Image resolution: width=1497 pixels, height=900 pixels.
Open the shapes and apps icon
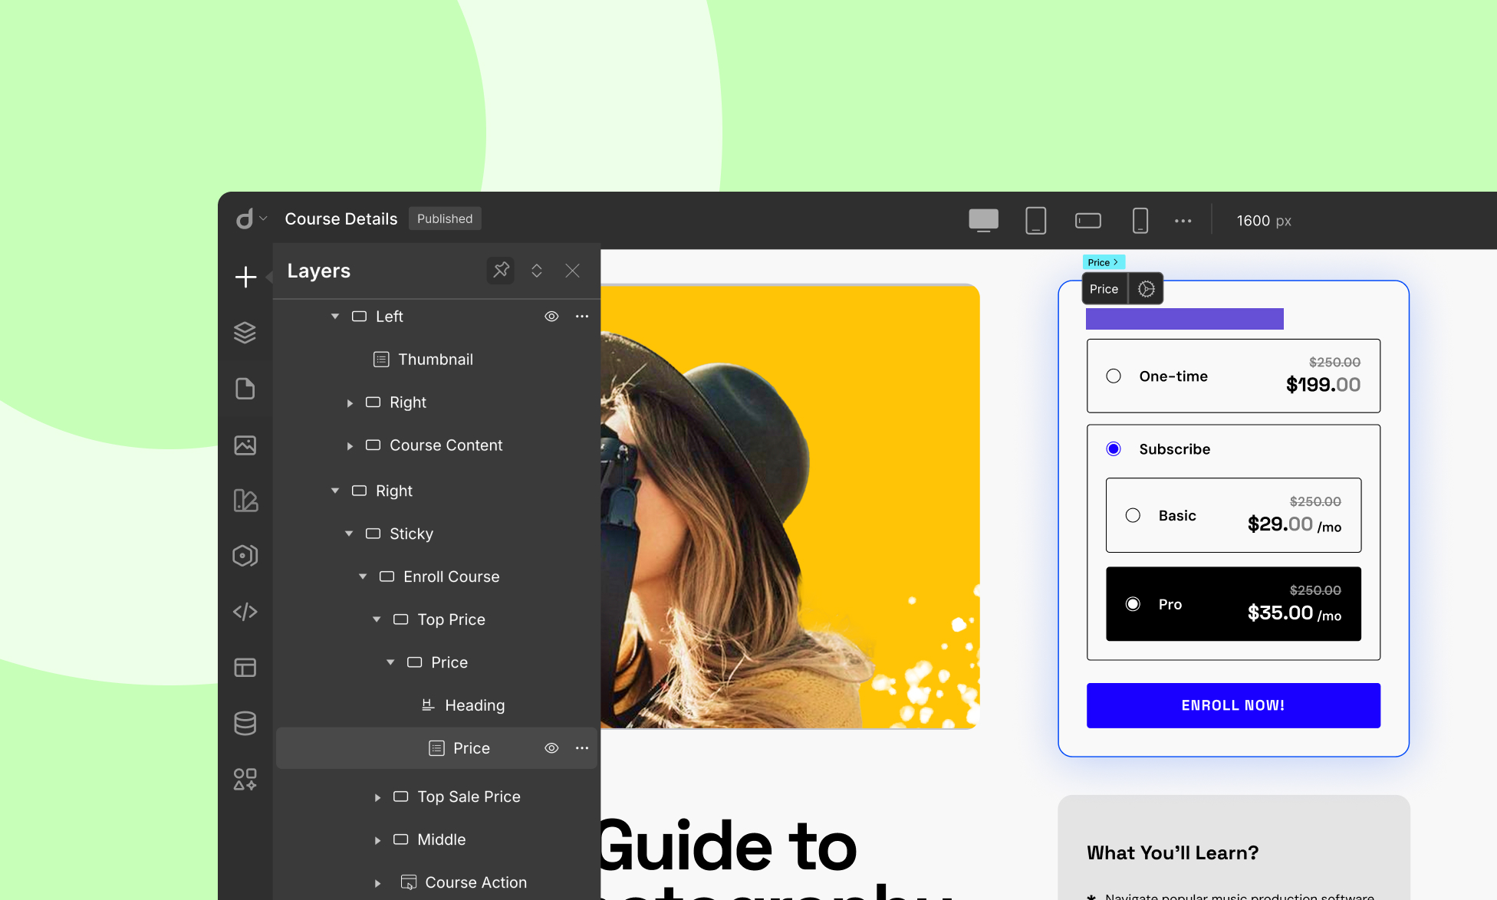click(245, 780)
